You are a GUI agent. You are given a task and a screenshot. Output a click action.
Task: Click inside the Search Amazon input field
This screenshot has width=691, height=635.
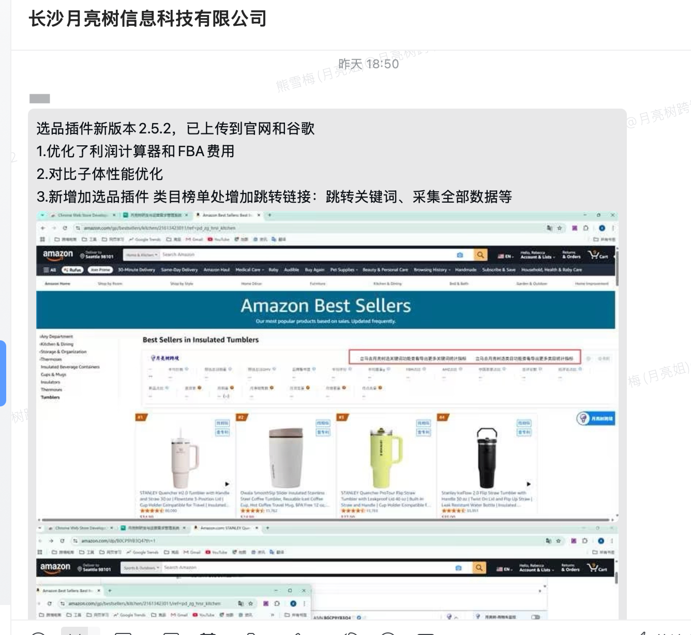click(x=305, y=255)
